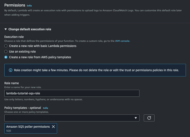Open the policy templates dropdown arrow
This screenshot has width=190, height=137.
(x=136, y=118)
